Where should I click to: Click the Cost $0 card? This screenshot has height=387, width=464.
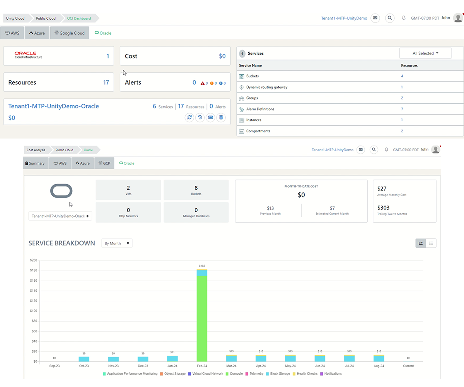point(175,56)
